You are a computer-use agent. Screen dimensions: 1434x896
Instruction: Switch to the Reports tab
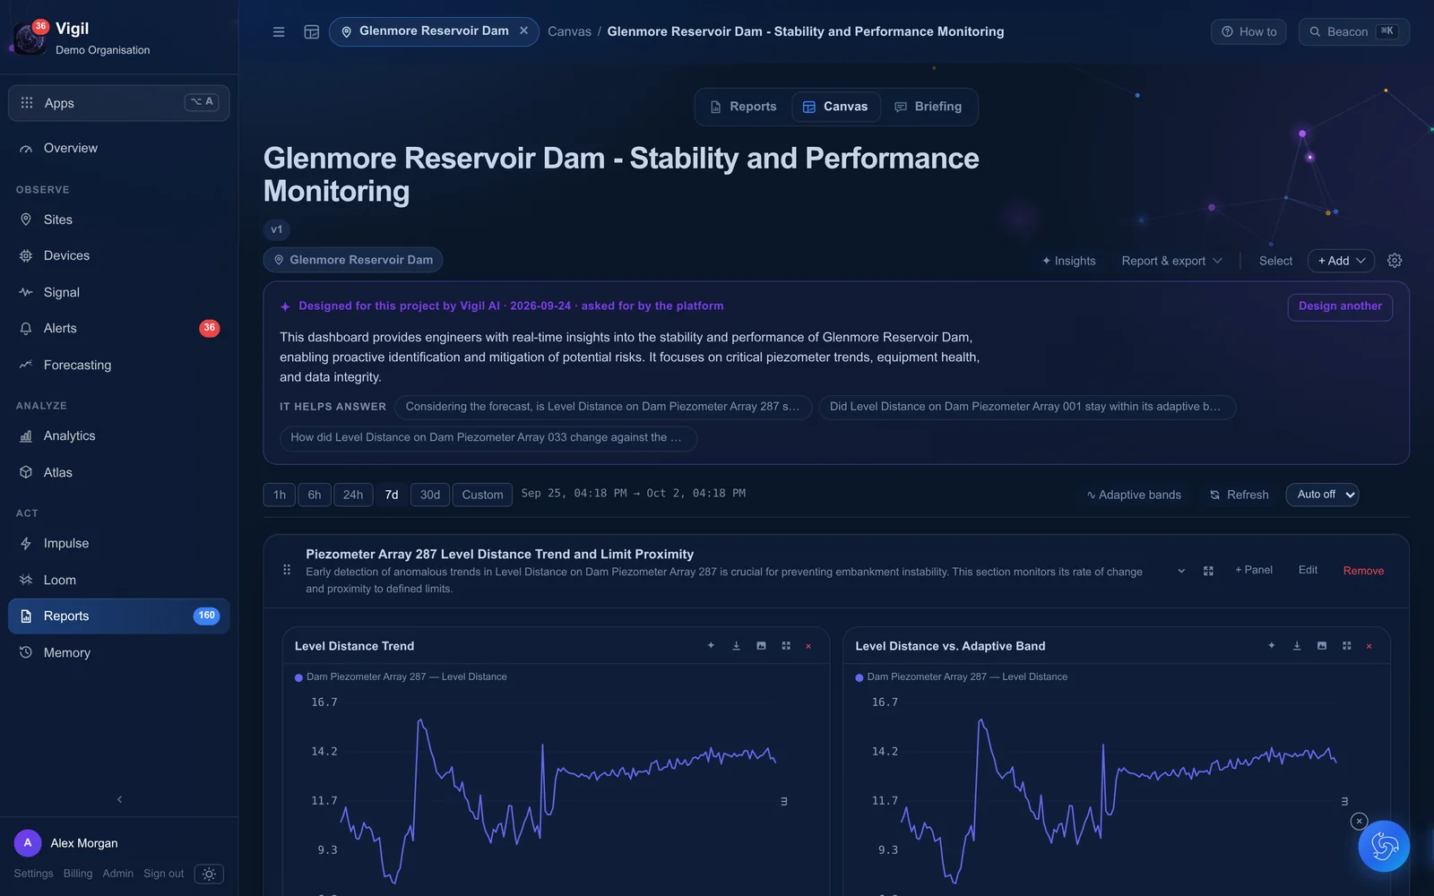(x=743, y=107)
